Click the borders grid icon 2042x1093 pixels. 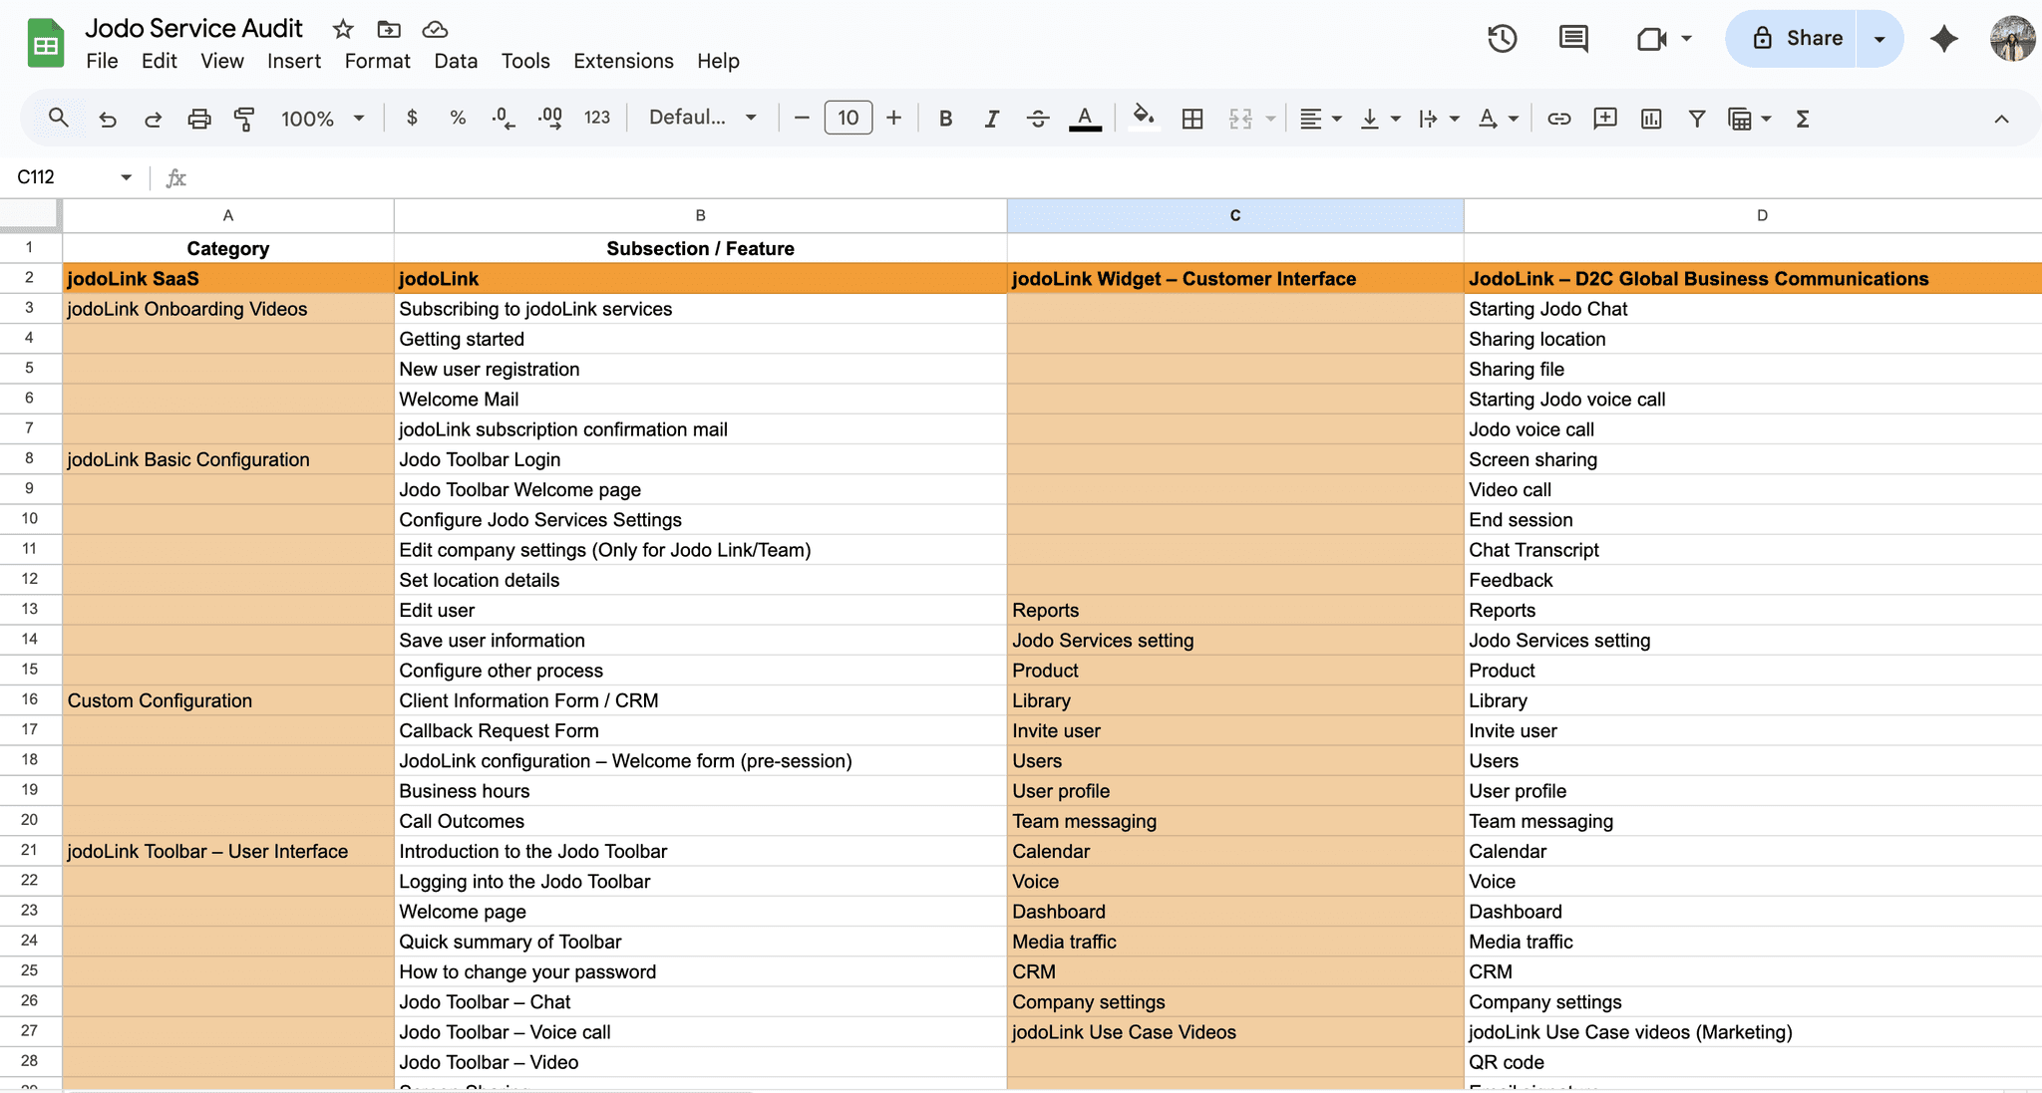pos(1191,119)
